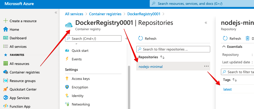
Task: Launch Quickstart Center rocket icon
Action: (5, 89)
